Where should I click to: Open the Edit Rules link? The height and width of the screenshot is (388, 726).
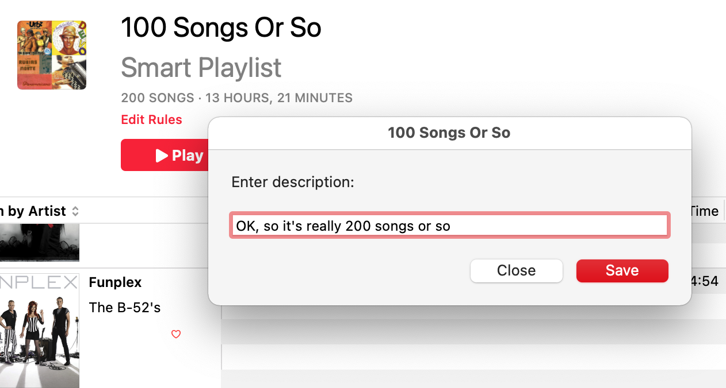pos(151,120)
